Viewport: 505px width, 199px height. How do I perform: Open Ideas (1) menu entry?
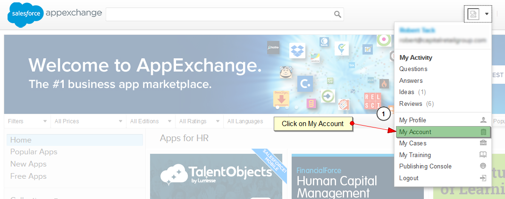[x=412, y=92]
